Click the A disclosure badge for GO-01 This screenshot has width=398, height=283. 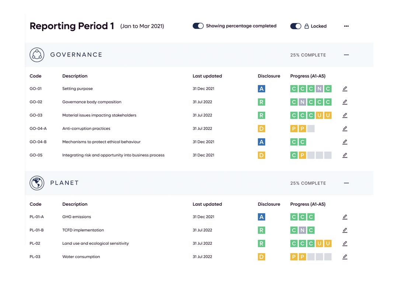click(x=261, y=89)
